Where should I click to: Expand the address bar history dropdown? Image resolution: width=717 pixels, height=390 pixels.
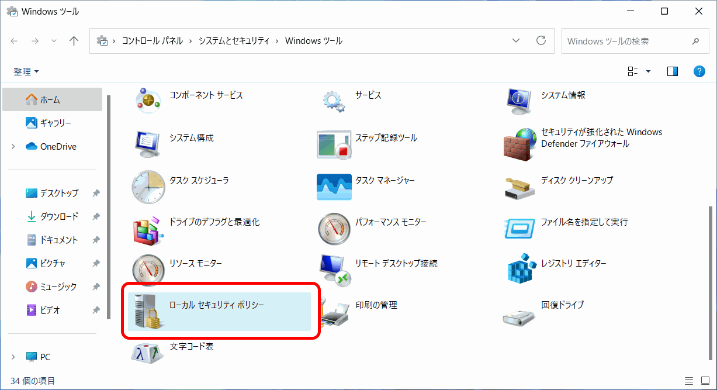(516, 41)
